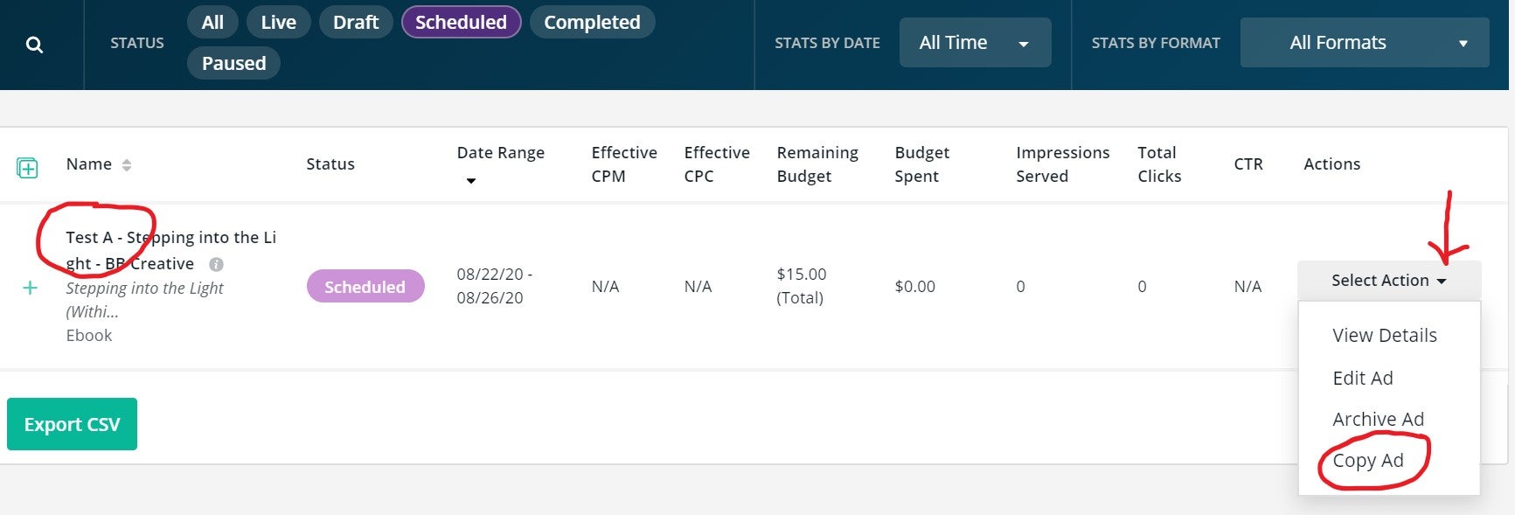Show Draft status ads
This screenshot has width=1515, height=515.
pyautogui.click(x=356, y=23)
